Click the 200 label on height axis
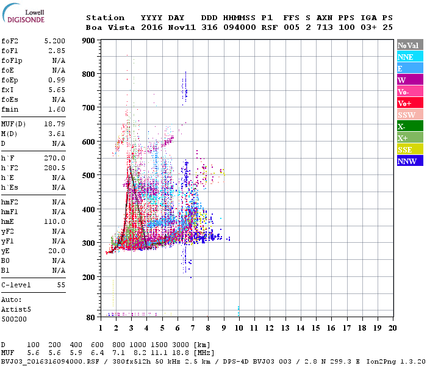The image size is (427, 366). [88, 277]
